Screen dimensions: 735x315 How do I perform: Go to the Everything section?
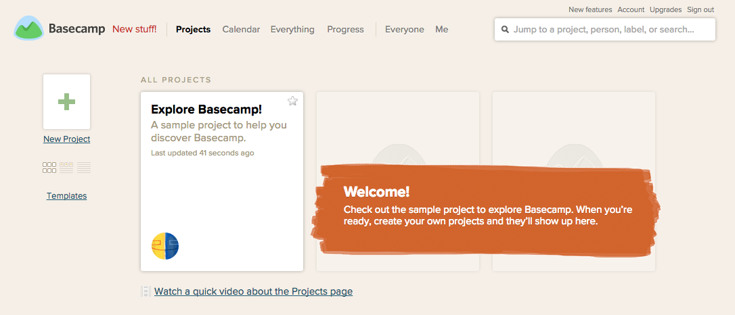[292, 30]
